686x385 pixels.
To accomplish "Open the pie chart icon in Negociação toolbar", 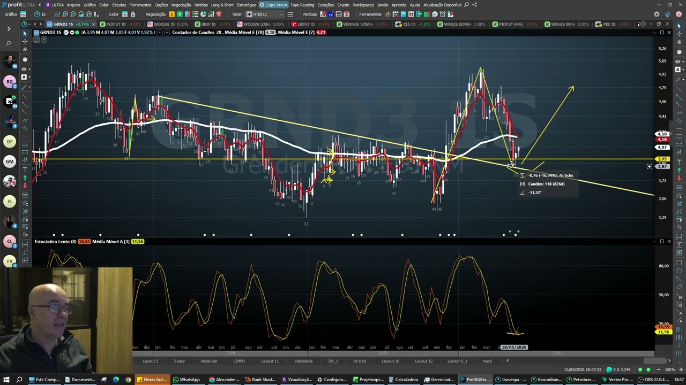I will click(203, 14).
